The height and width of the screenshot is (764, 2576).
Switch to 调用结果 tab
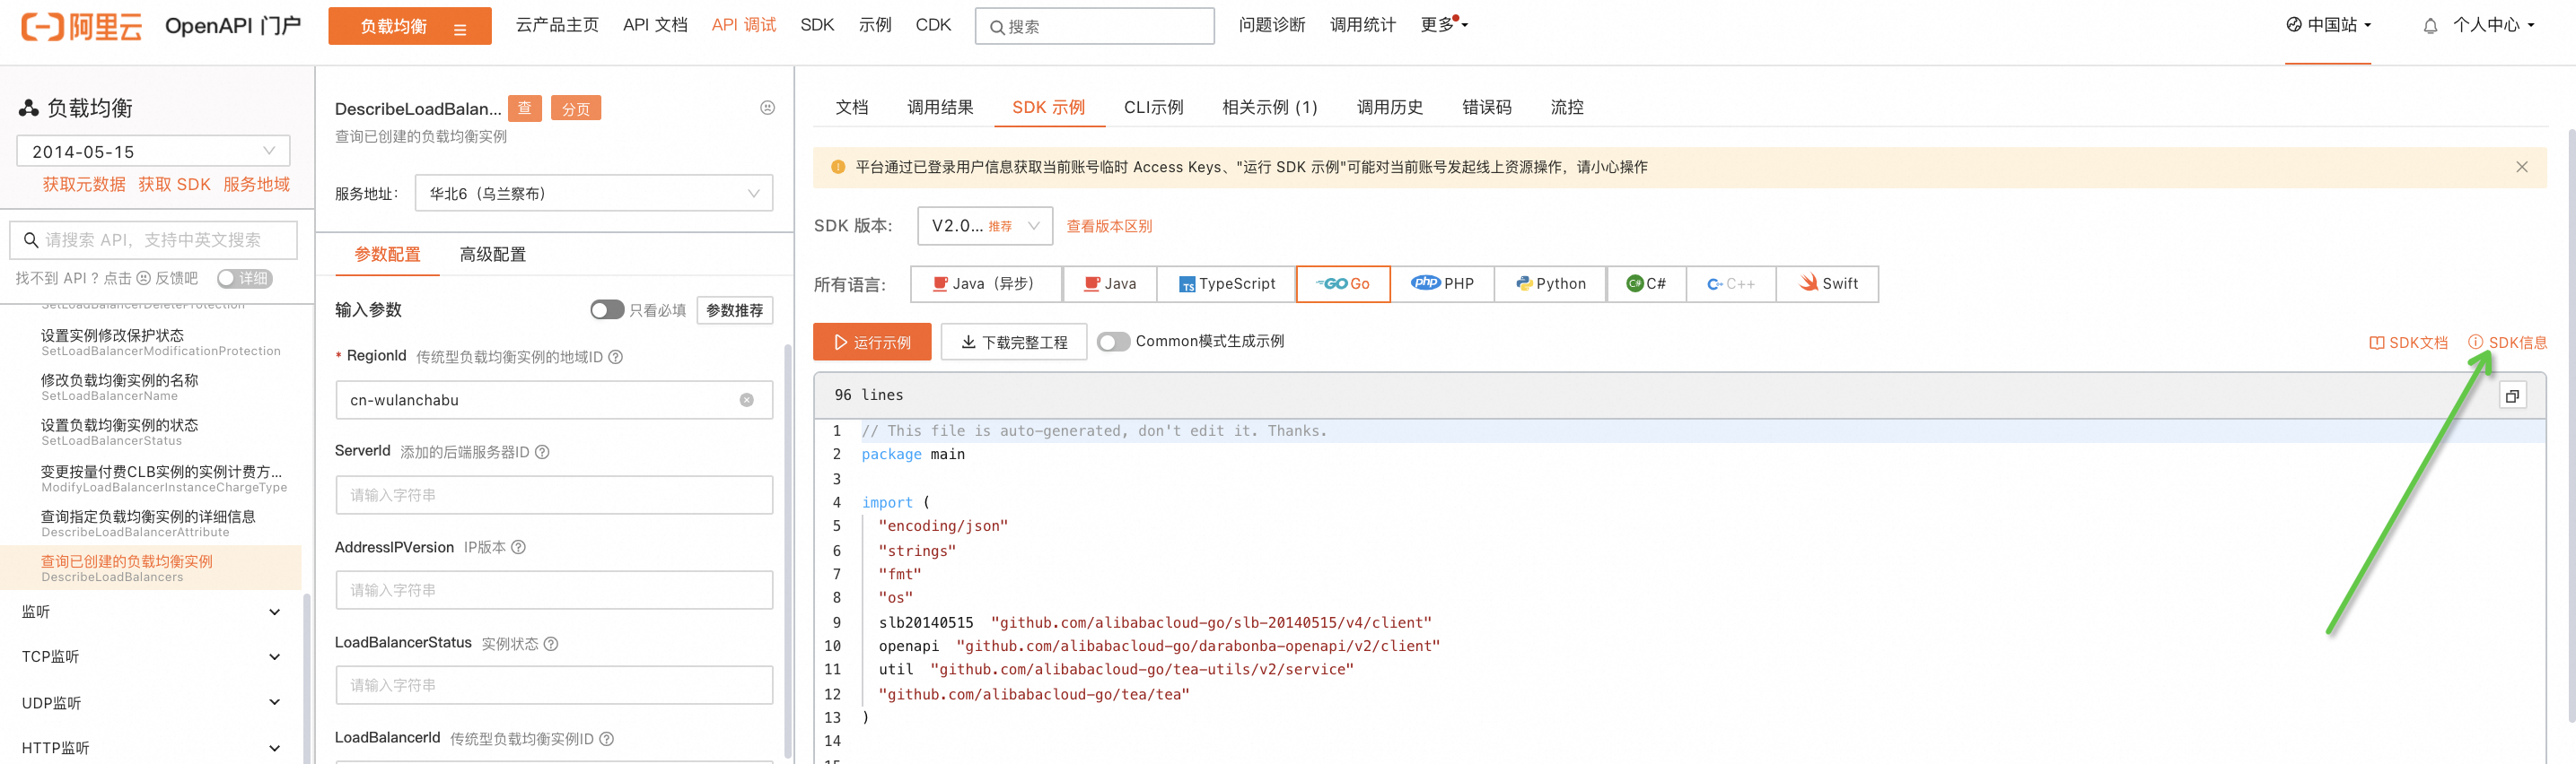click(x=940, y=107)
